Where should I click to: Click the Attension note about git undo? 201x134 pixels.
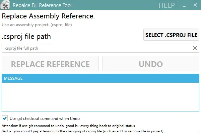(68, 126)
